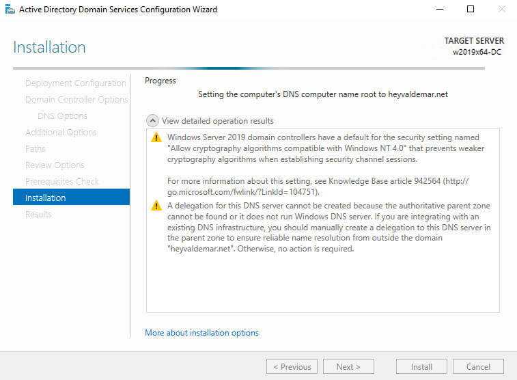
Task: Select Prerequisites Check step
Action: pyautogui.click(x=62, y=181)
